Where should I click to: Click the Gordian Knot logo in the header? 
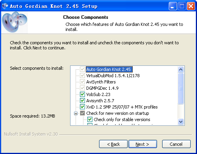point(14,22)
